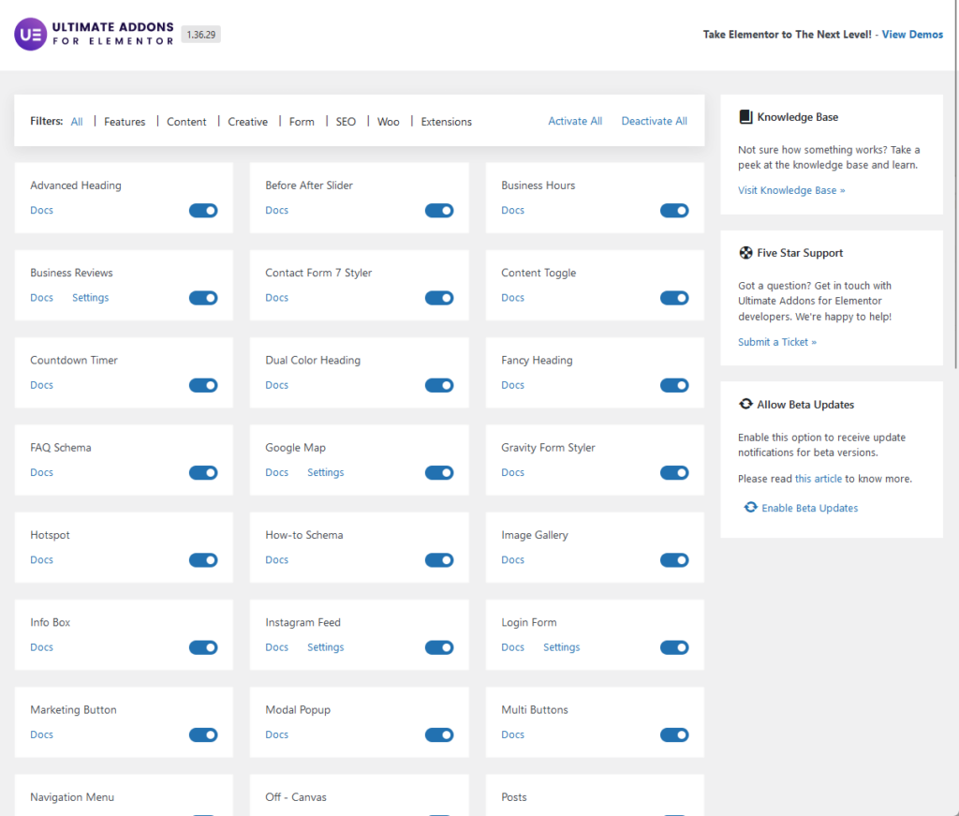This screenshot has width=959, height=816.
Task: Toggle Content Toggle widget switch
Action: (x=674, y=298)
